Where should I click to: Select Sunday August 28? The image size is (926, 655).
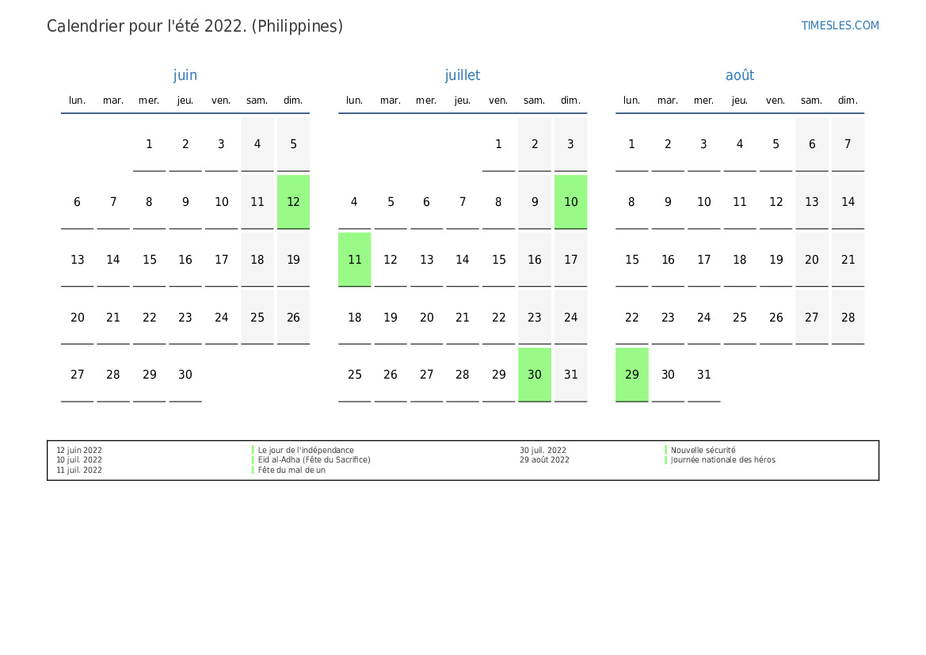848,317
